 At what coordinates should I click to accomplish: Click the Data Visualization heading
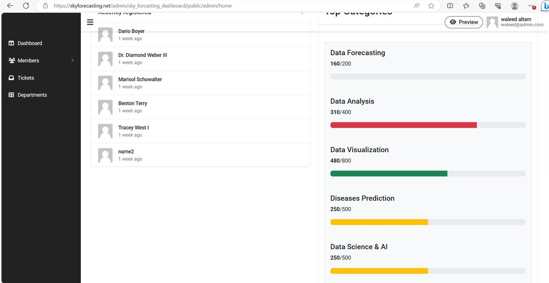point(360,150)
